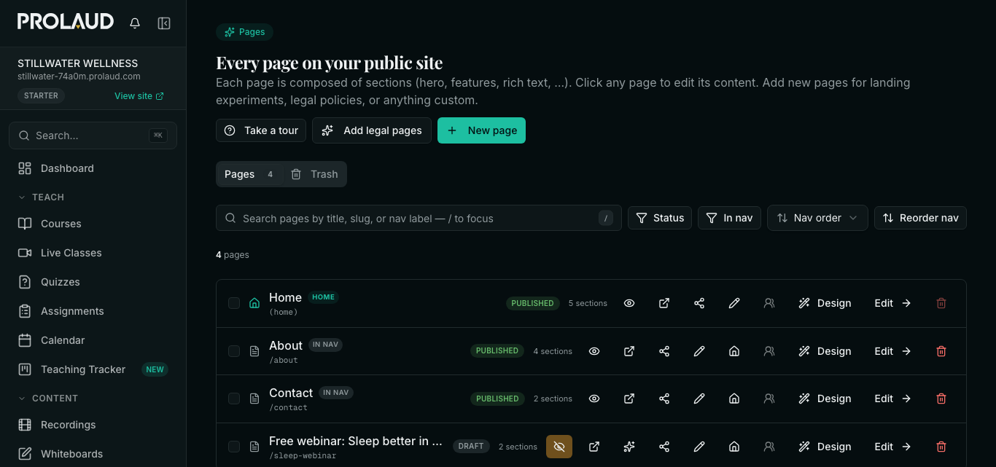The width and height of the screenshot is (996, 467).
Task: Click people access icon in Contact row
Action: pos(769,399)
